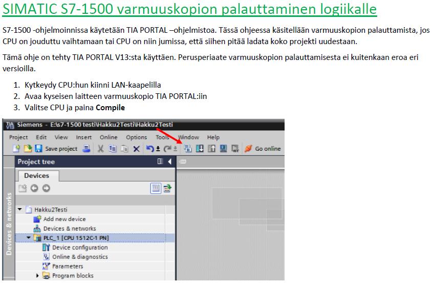Click the Paste icon in toolbar

[124, 149]
